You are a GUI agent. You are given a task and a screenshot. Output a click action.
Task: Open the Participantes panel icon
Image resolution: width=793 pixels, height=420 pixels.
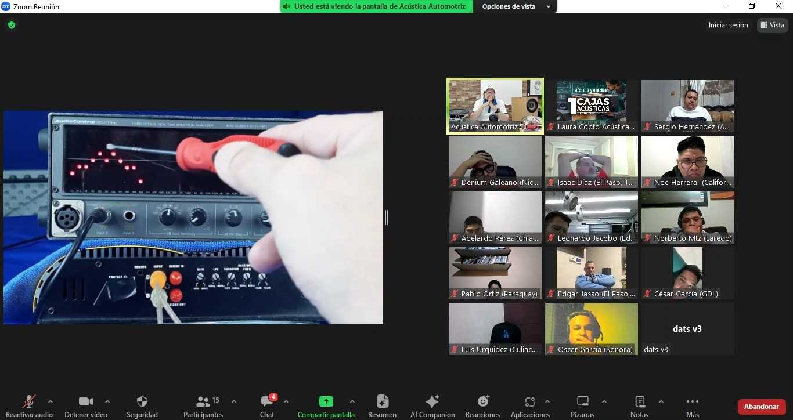pyautogui.click(x=203, y=401)
